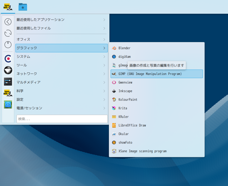Click the GIMP mascot icon
This screenshot has width=228, height=186.
click(114, 74)
